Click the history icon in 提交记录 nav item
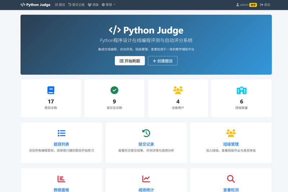The image size is (288, 192). pyautogui.click(x=69, y=5)
